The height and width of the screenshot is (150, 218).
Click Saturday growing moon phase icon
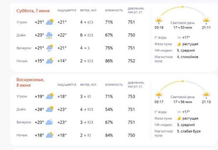[179, 44]
